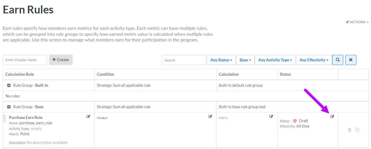Collapse the Rule Group Base section
This screenshot has height=149, width=371.
coord(9,107)
